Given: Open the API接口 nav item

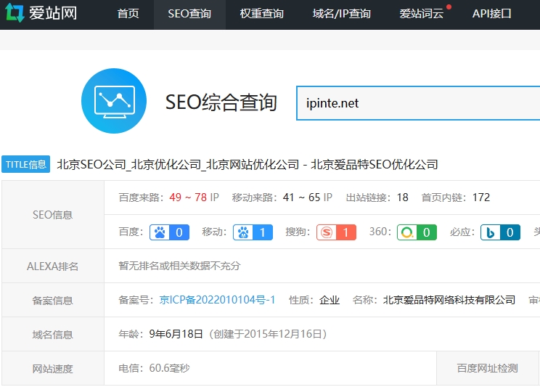Looking at the screenshot, I should [491, 14].
